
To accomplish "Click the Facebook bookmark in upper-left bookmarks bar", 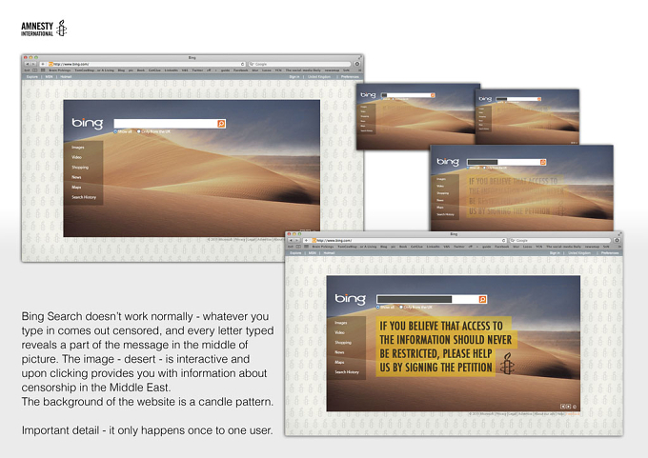I will [240, 70].
